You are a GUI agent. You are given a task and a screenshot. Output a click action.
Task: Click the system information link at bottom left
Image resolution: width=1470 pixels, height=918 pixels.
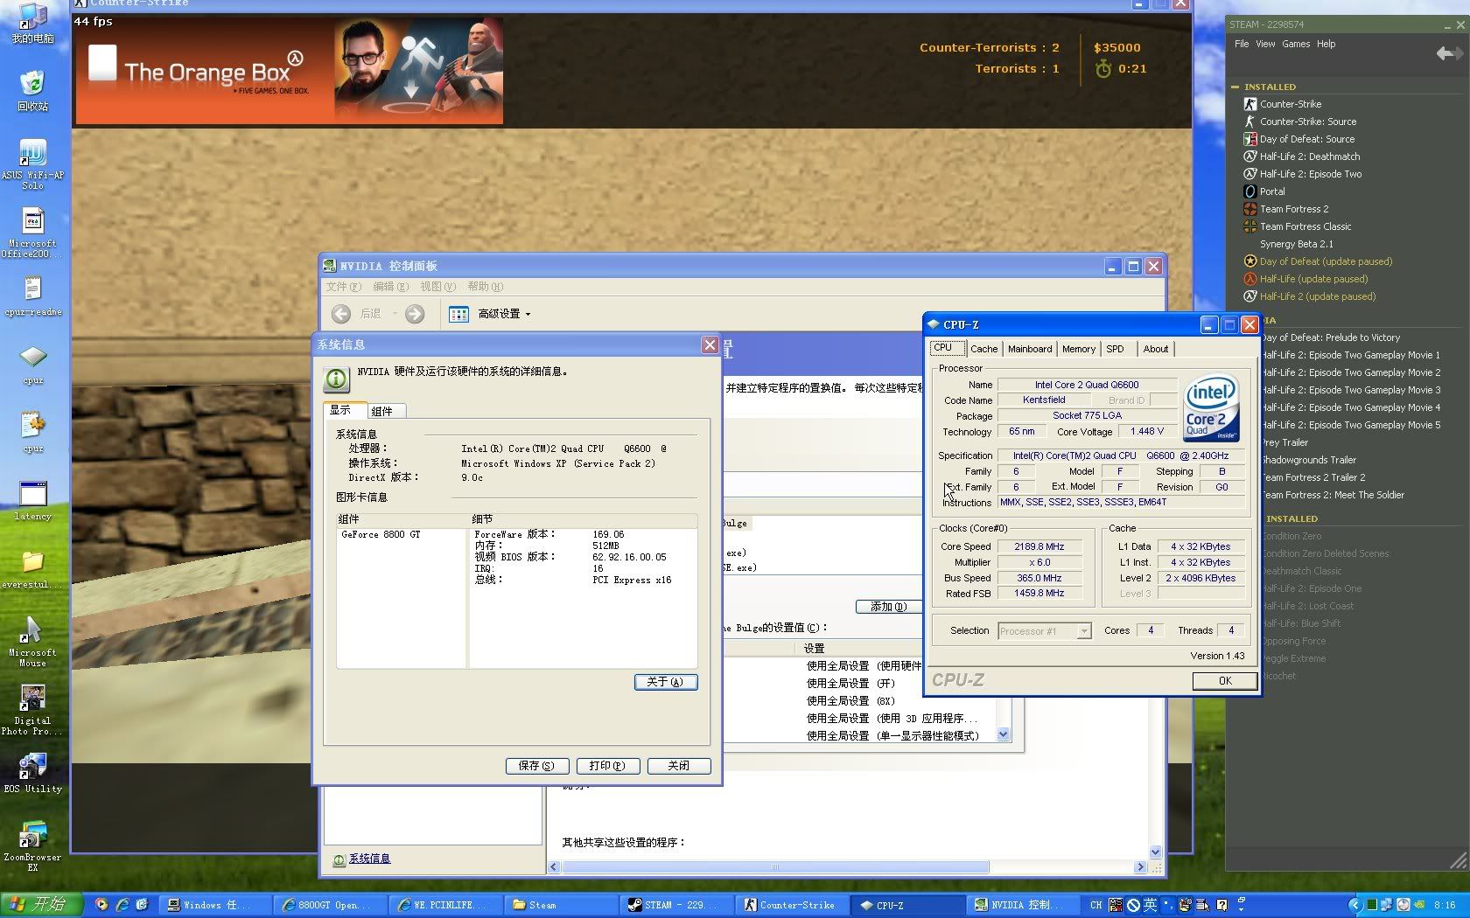coord(369,859)
